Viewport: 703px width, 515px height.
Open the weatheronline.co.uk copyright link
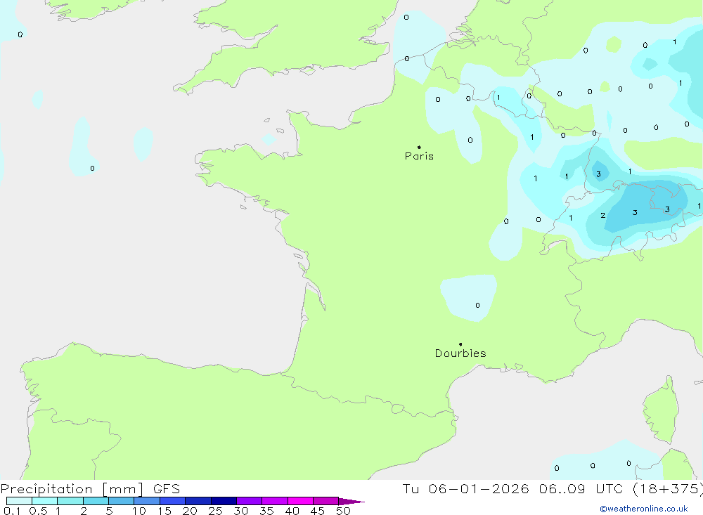point(643,509)
